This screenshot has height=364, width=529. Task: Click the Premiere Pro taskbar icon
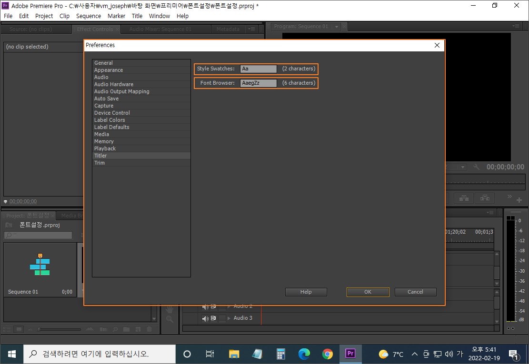click(x=350, y=354)
